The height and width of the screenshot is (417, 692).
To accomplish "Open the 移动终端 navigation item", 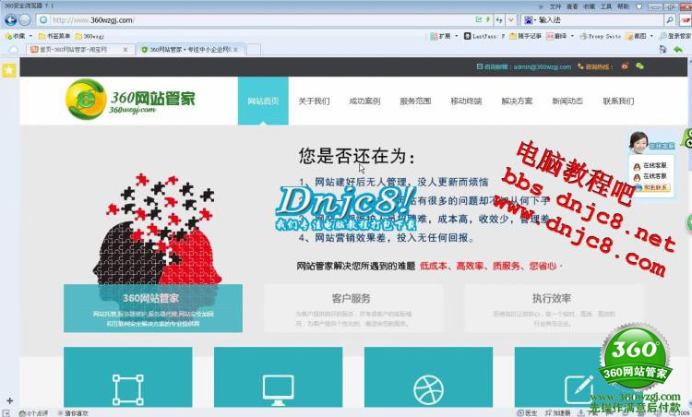I will coord(466,101).
